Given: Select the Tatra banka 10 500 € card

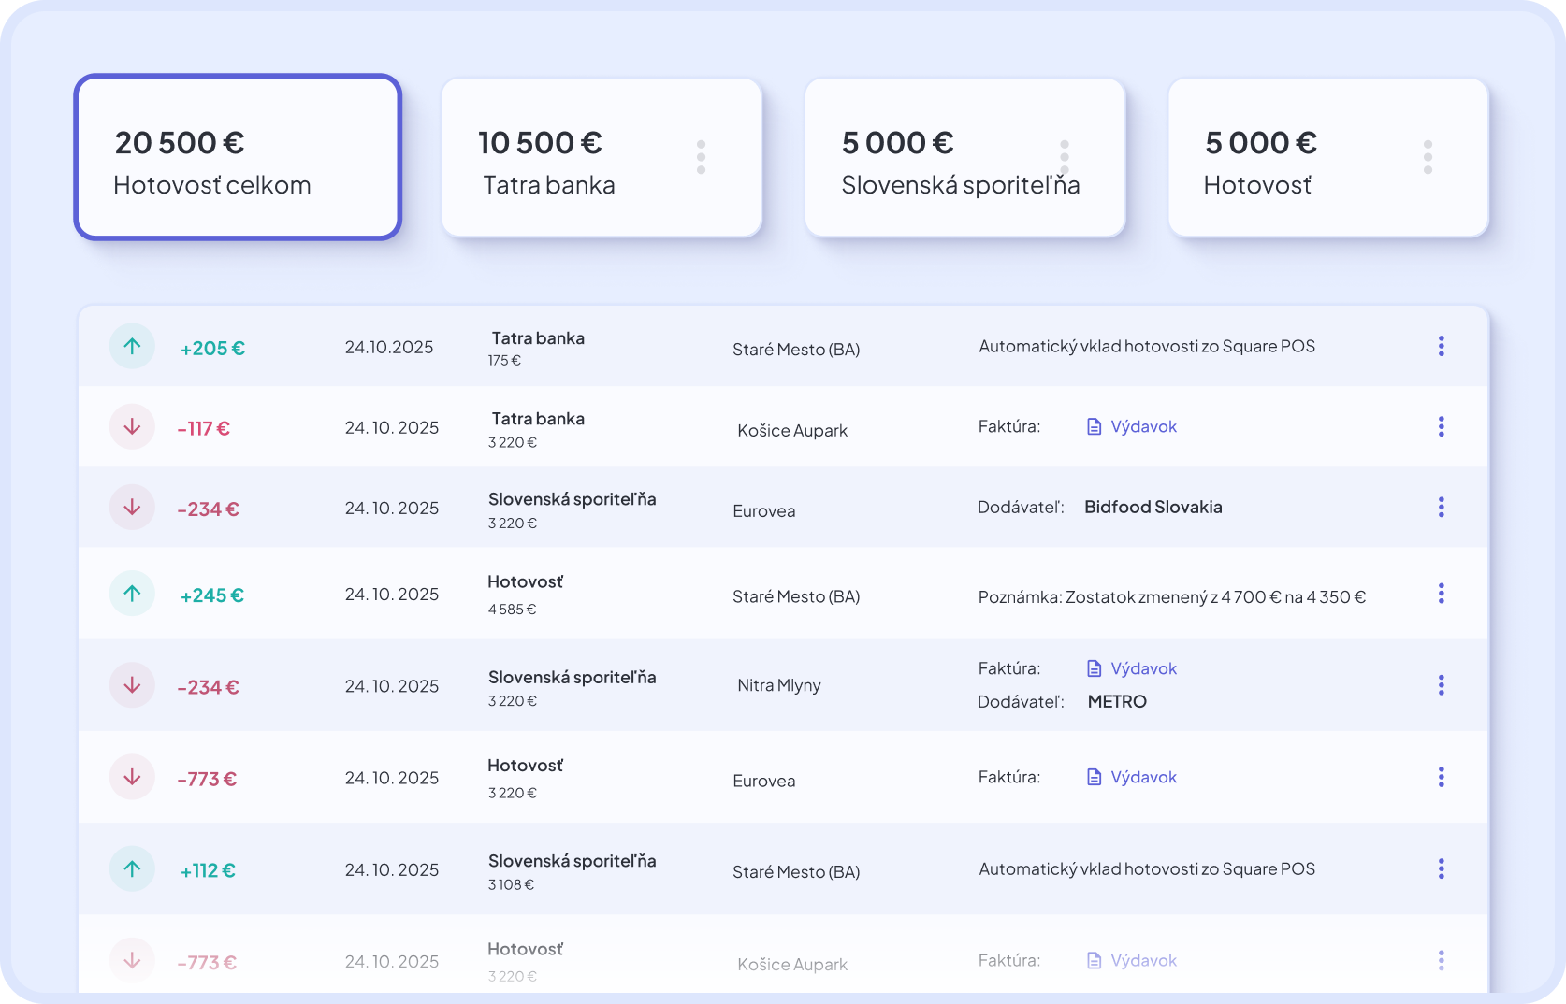Looking at the screenshot, I should point(602,157).
